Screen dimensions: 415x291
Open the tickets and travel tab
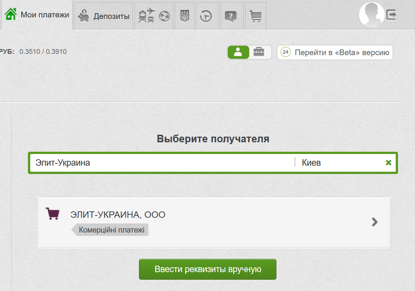(x=154, y=16)
